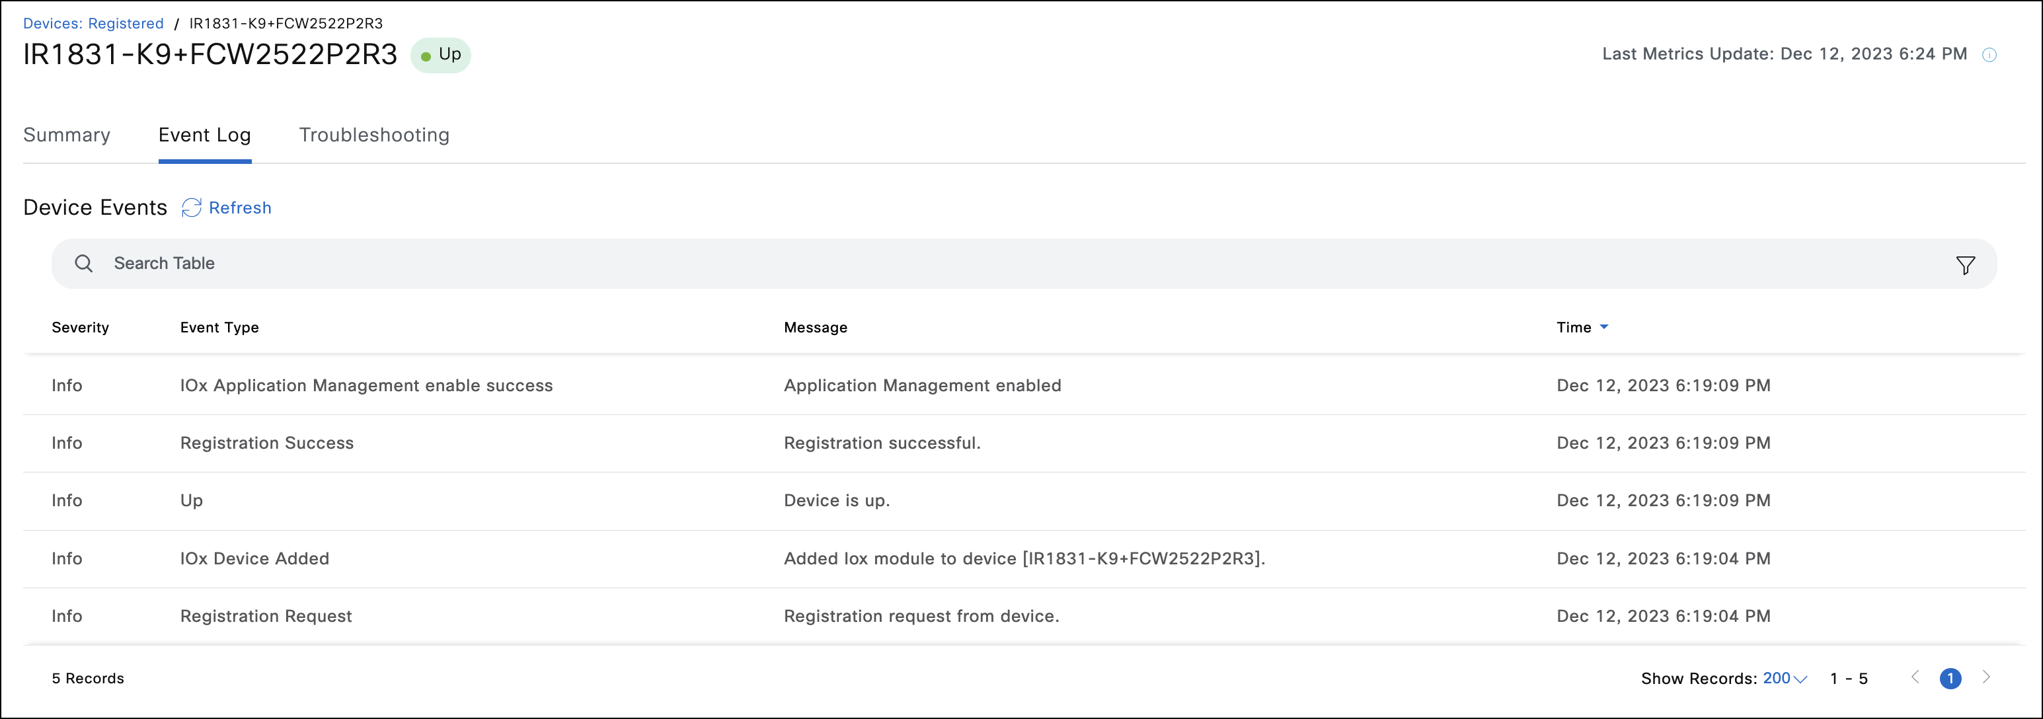
Task: Click the refresh icon next to Device Events
Action: (190, 208)
